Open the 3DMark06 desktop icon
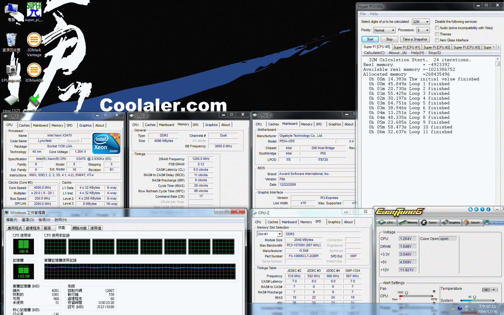504x315 pixels. 34,72
